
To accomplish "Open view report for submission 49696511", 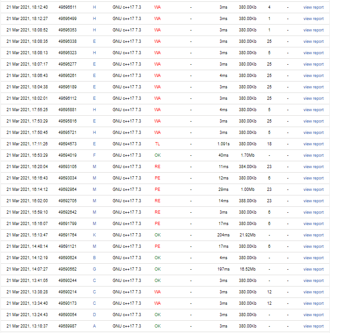I will pos(313,7).
